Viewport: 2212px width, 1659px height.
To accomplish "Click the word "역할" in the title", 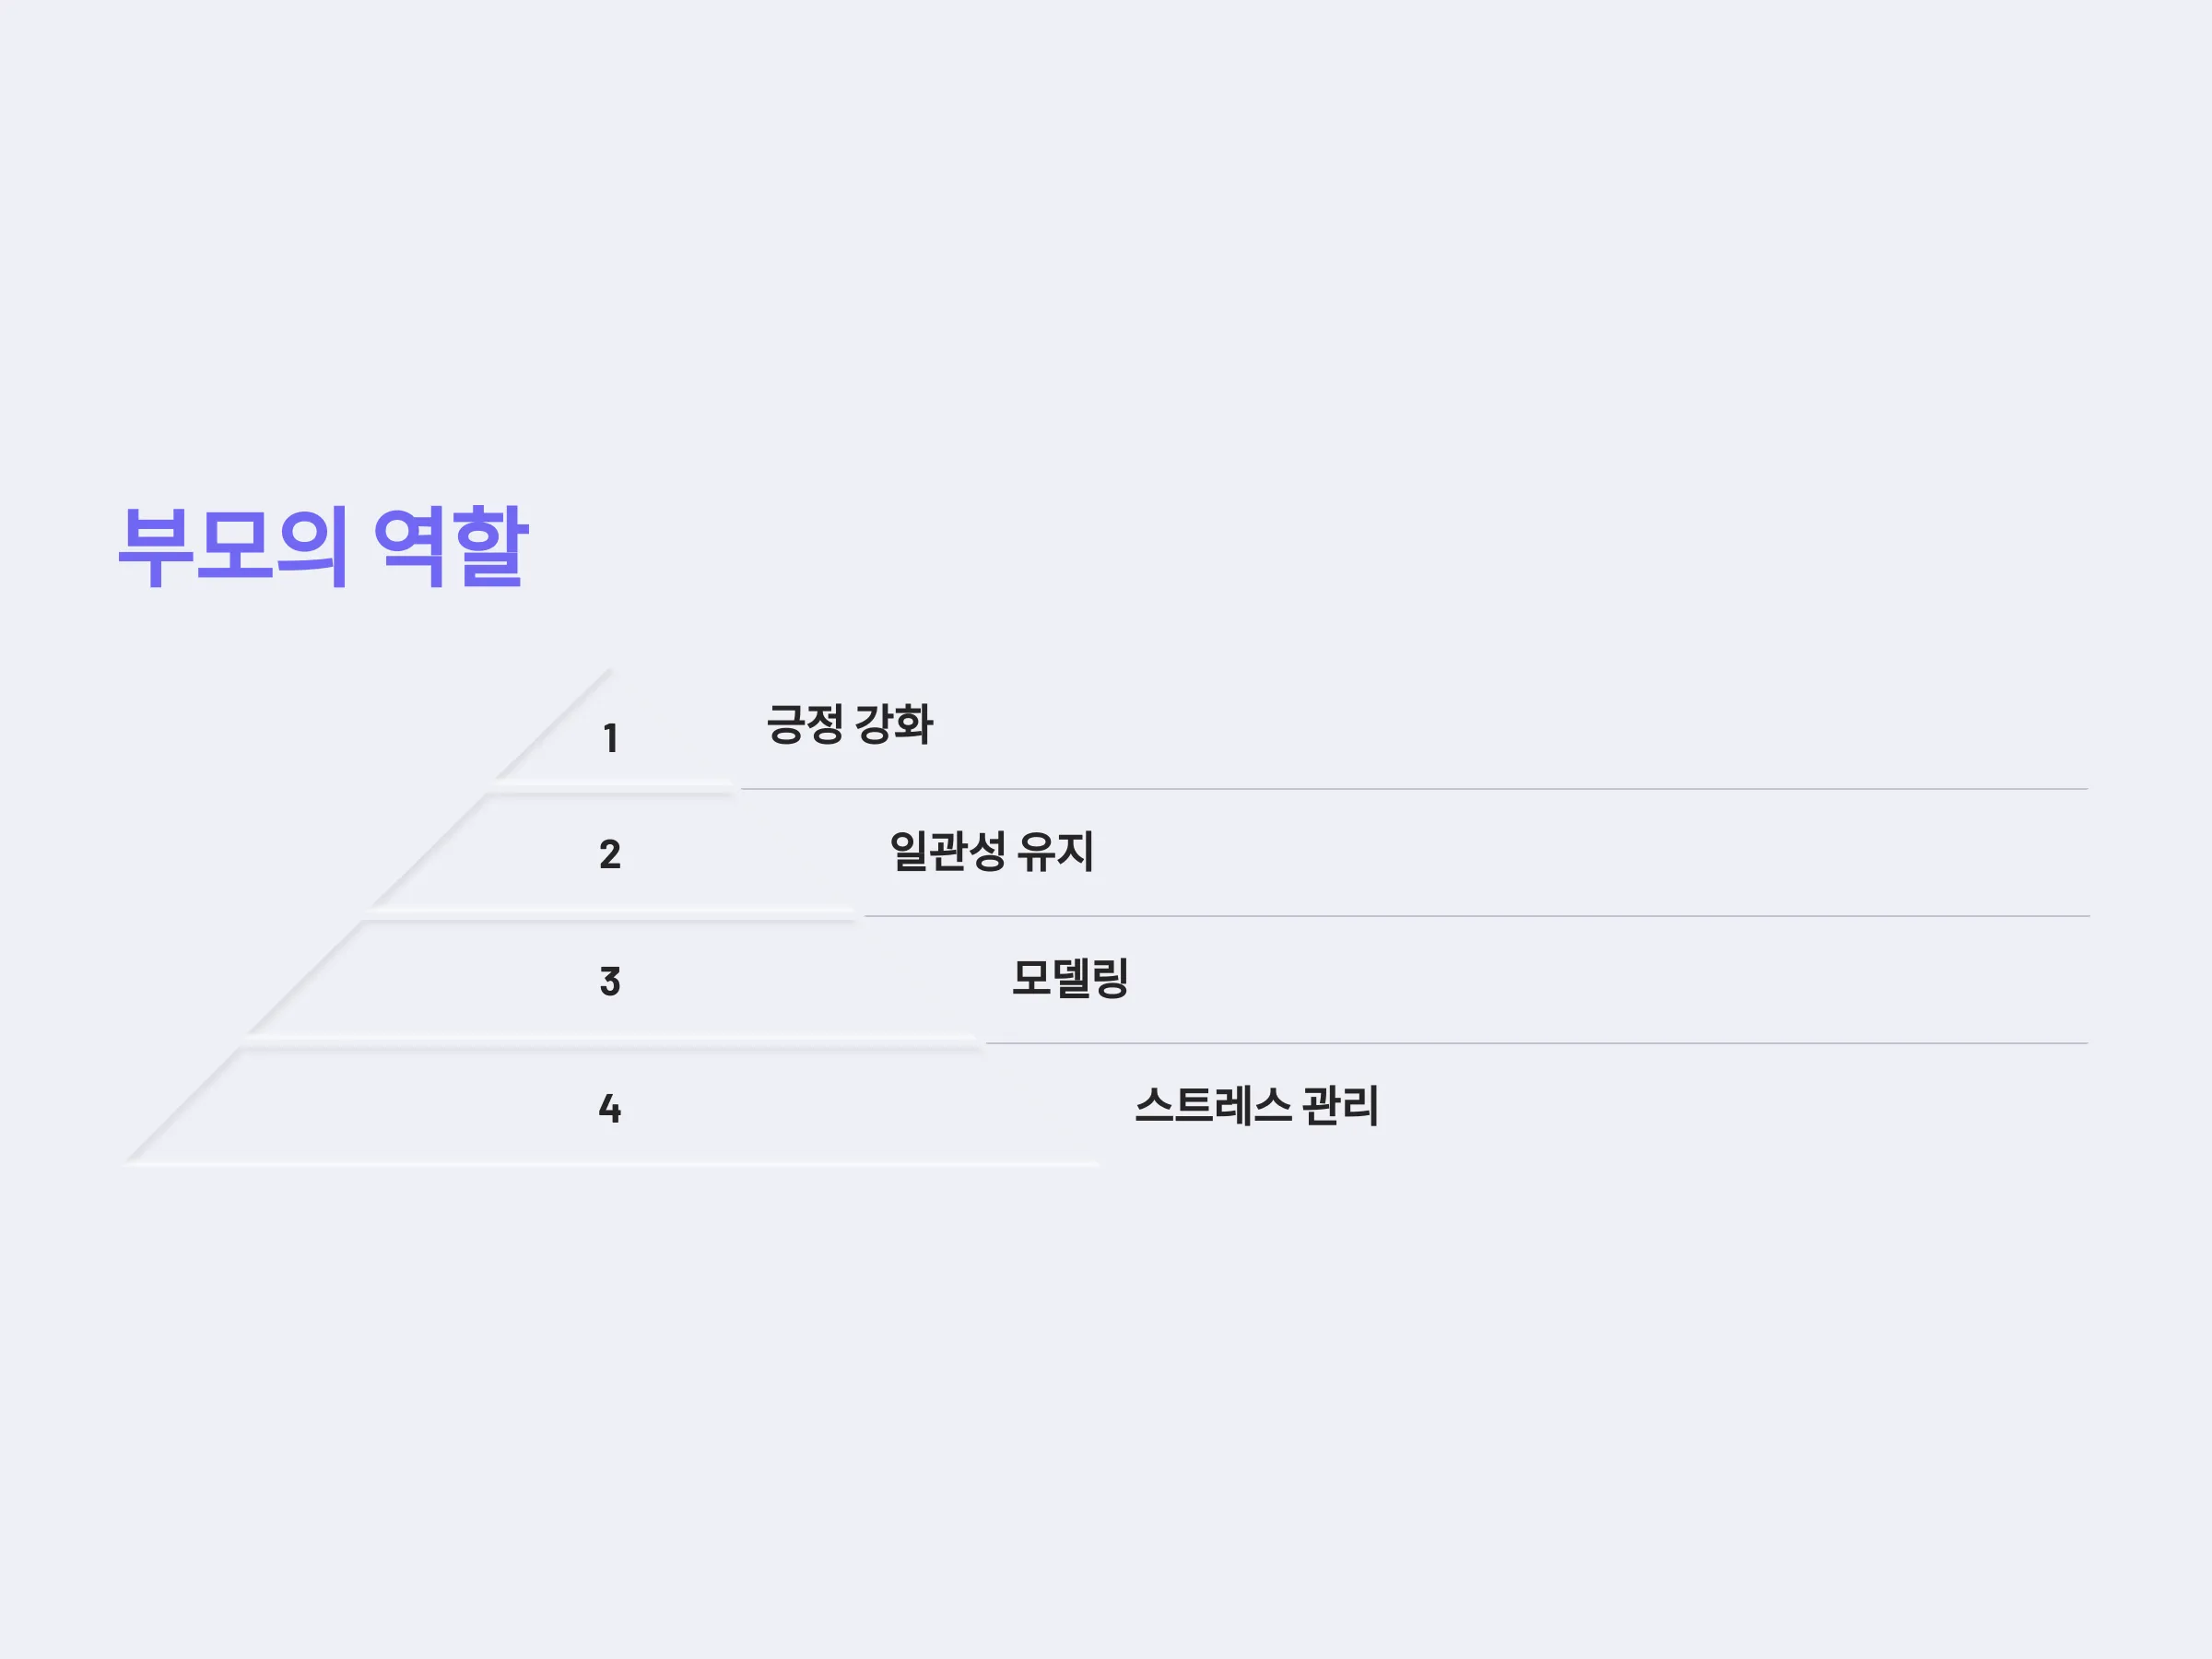I will pyautogui.click(x=450, y=546).
